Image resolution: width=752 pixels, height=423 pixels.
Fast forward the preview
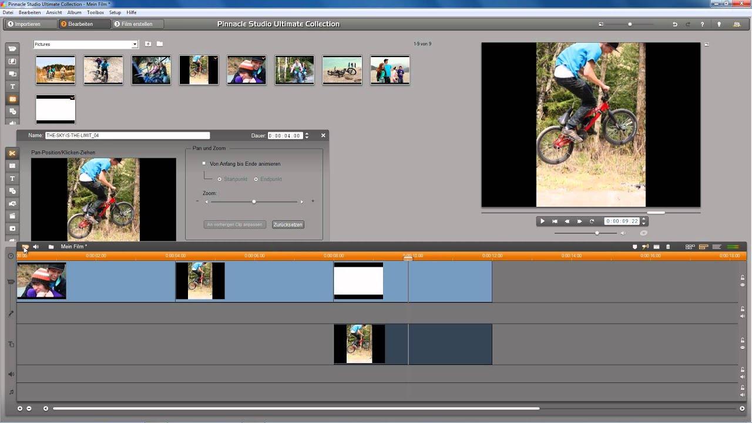click(579, 221)
